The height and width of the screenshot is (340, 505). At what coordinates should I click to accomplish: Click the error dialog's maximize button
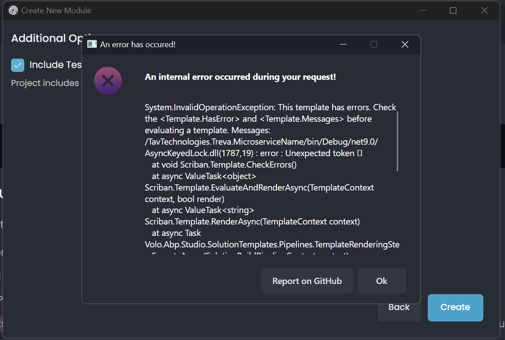[373, 44]
